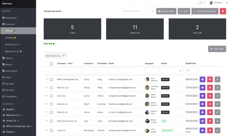The width and height of the screenshot is (228, 136).
Task: Open History in the sidebar
Action: coord(8,58)
